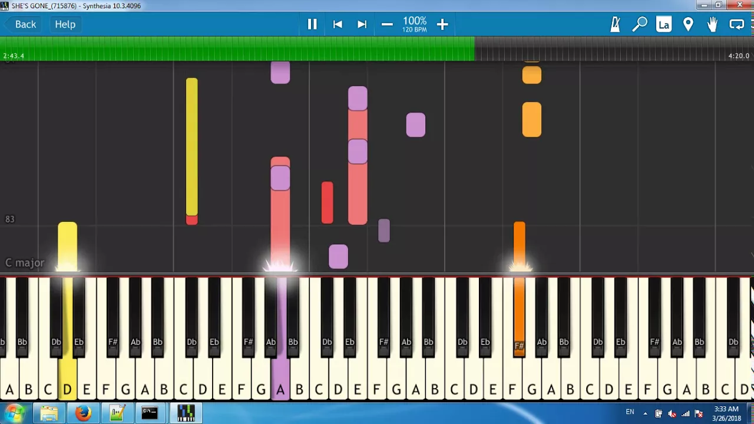754x424 pixels.
Task: Open the hands settings icon
Action: (712, 24)
